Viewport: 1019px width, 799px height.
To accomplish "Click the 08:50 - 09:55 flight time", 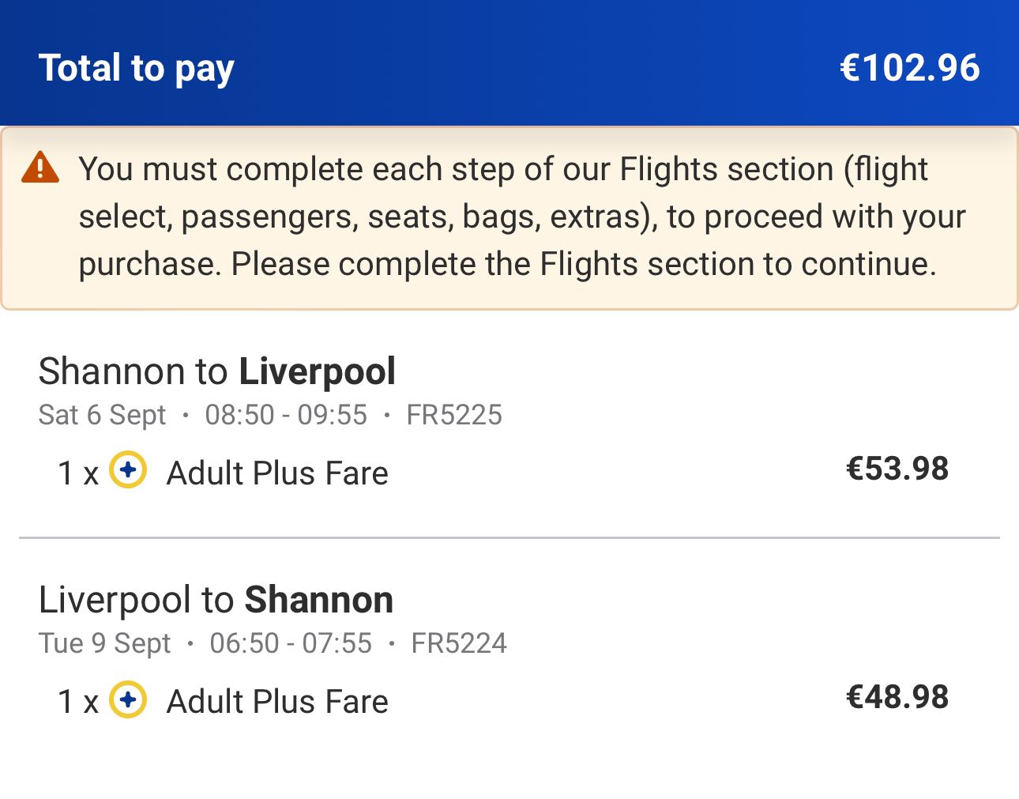I will (286, 415).
